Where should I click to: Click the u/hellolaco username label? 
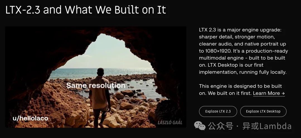(30, 118)
